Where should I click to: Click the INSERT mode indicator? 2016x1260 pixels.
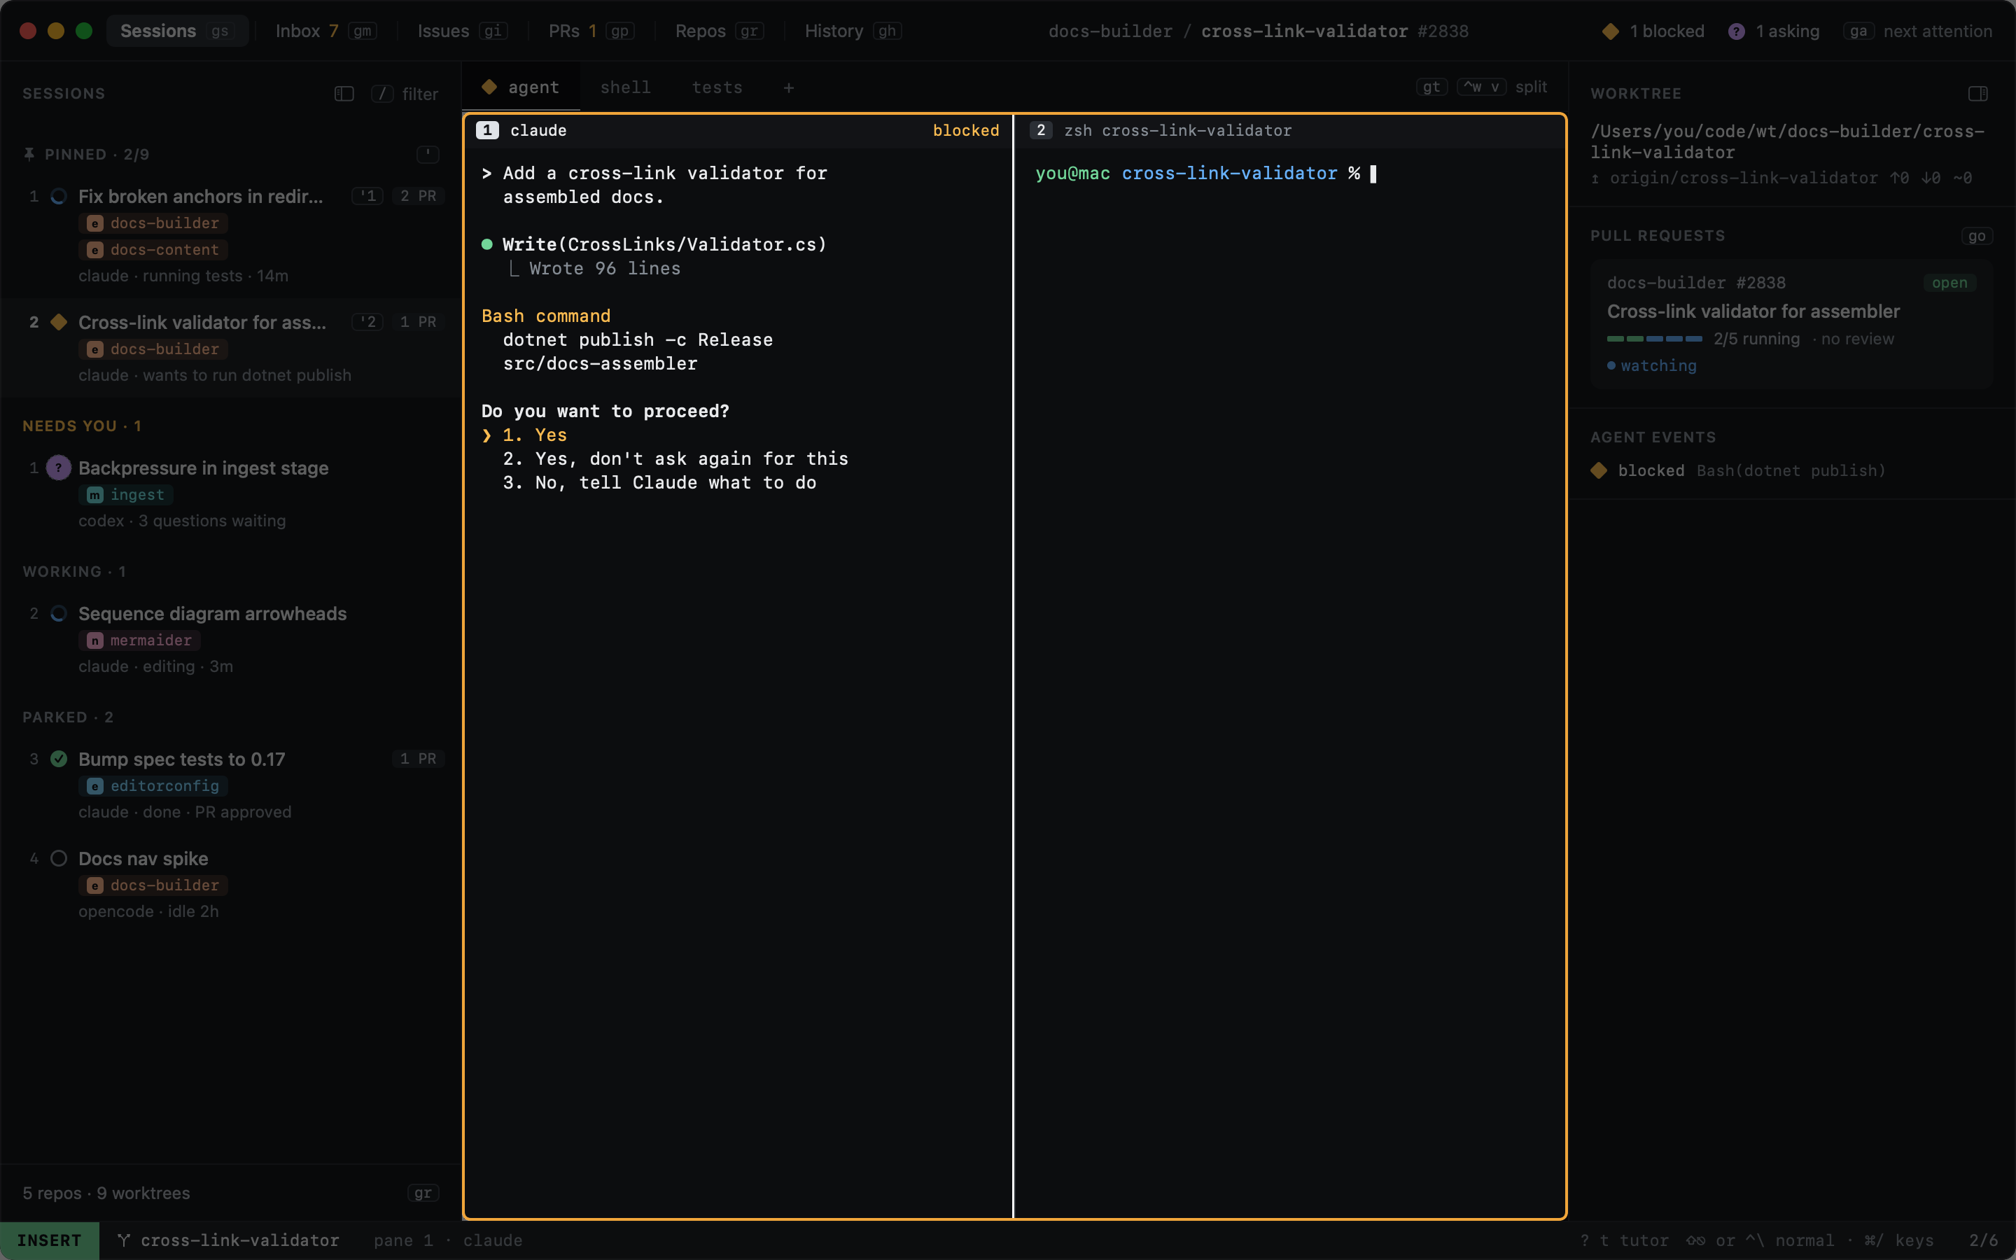coord(49,1240)
